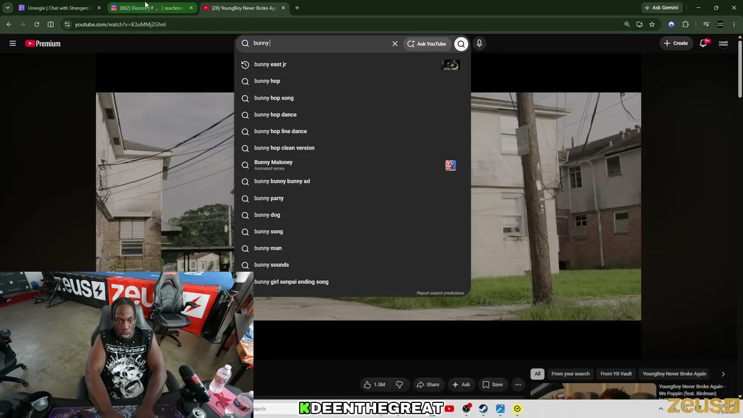
Task: Click the bunny east jr suggestion thumbnail
Action: click(450, 64)
